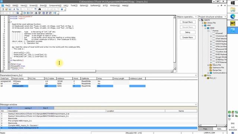The height and width of the screenshot is (134, 238).
Task: Click the Address Label column header
Action: (137, 79)
